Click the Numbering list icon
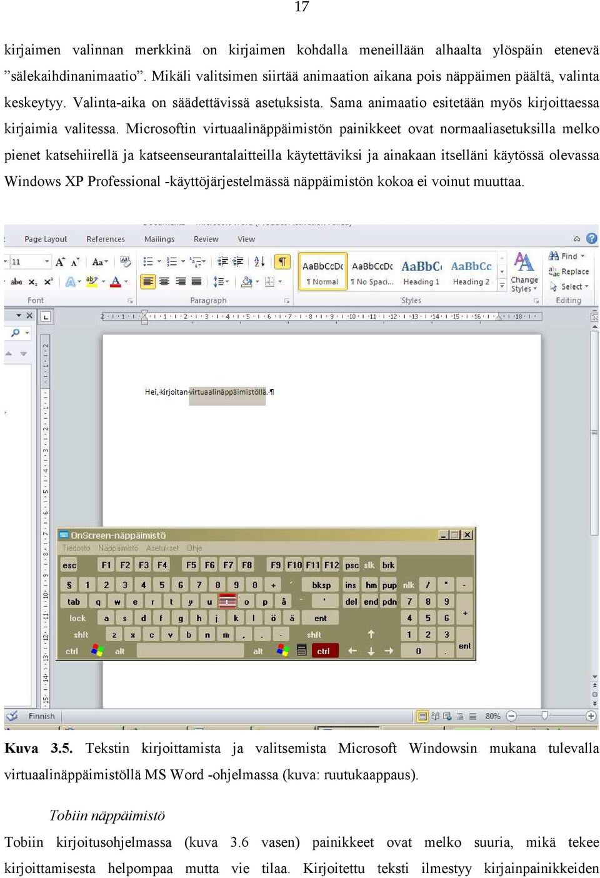Image resolution: width=600 pixels, height=878 pixels. click(x=171, y=261)
